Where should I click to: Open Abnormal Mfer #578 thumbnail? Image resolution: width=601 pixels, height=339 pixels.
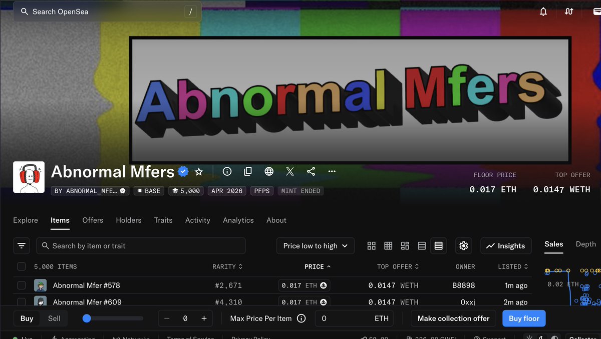(40, 285)
